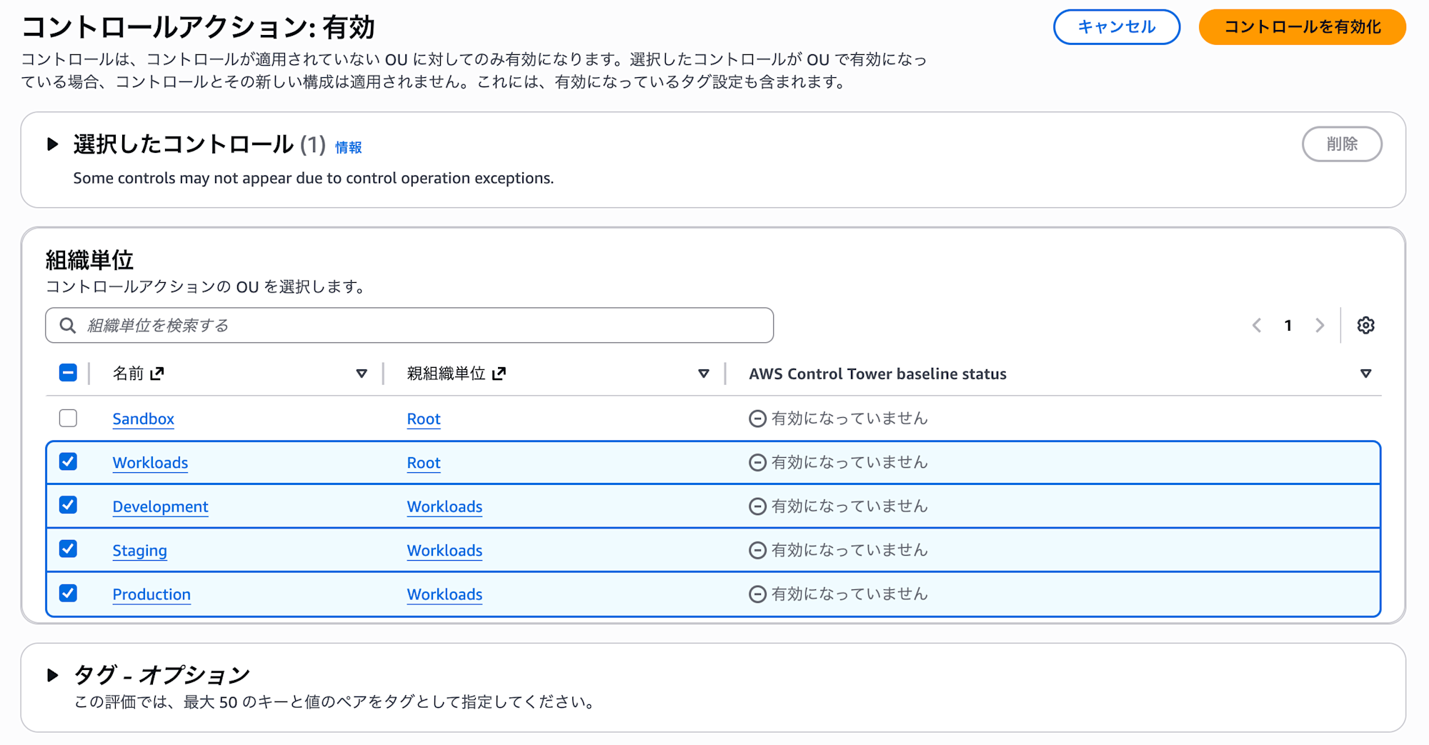Check the Sandbox organizational unit checkbox
1429x745 pixels.
pos(68,418)
